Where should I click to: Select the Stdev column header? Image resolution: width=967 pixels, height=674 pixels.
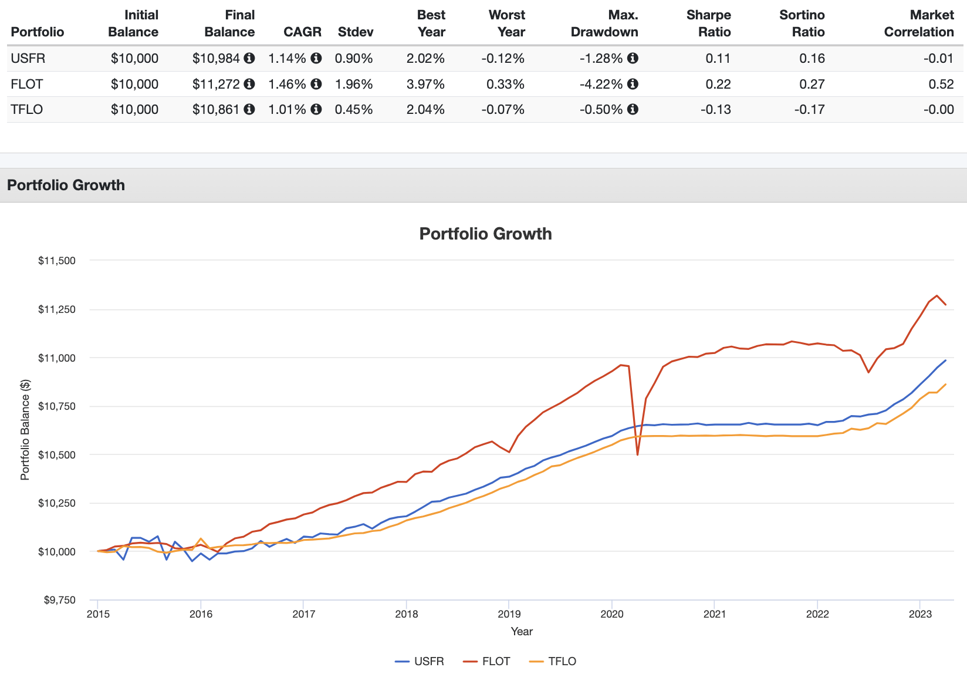[x=356, y=32]
